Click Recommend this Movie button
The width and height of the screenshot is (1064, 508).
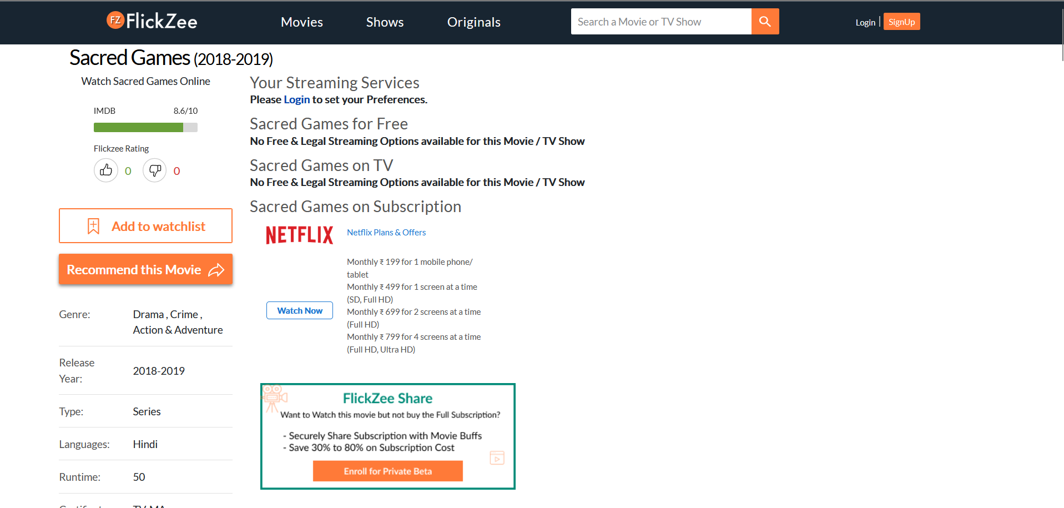point(145,269)
